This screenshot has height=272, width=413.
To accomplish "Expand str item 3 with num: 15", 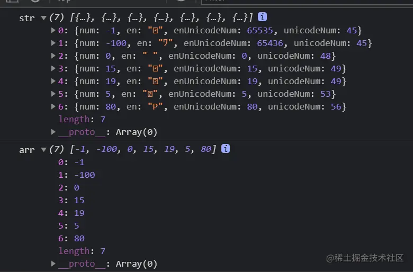I will (53, 68).
